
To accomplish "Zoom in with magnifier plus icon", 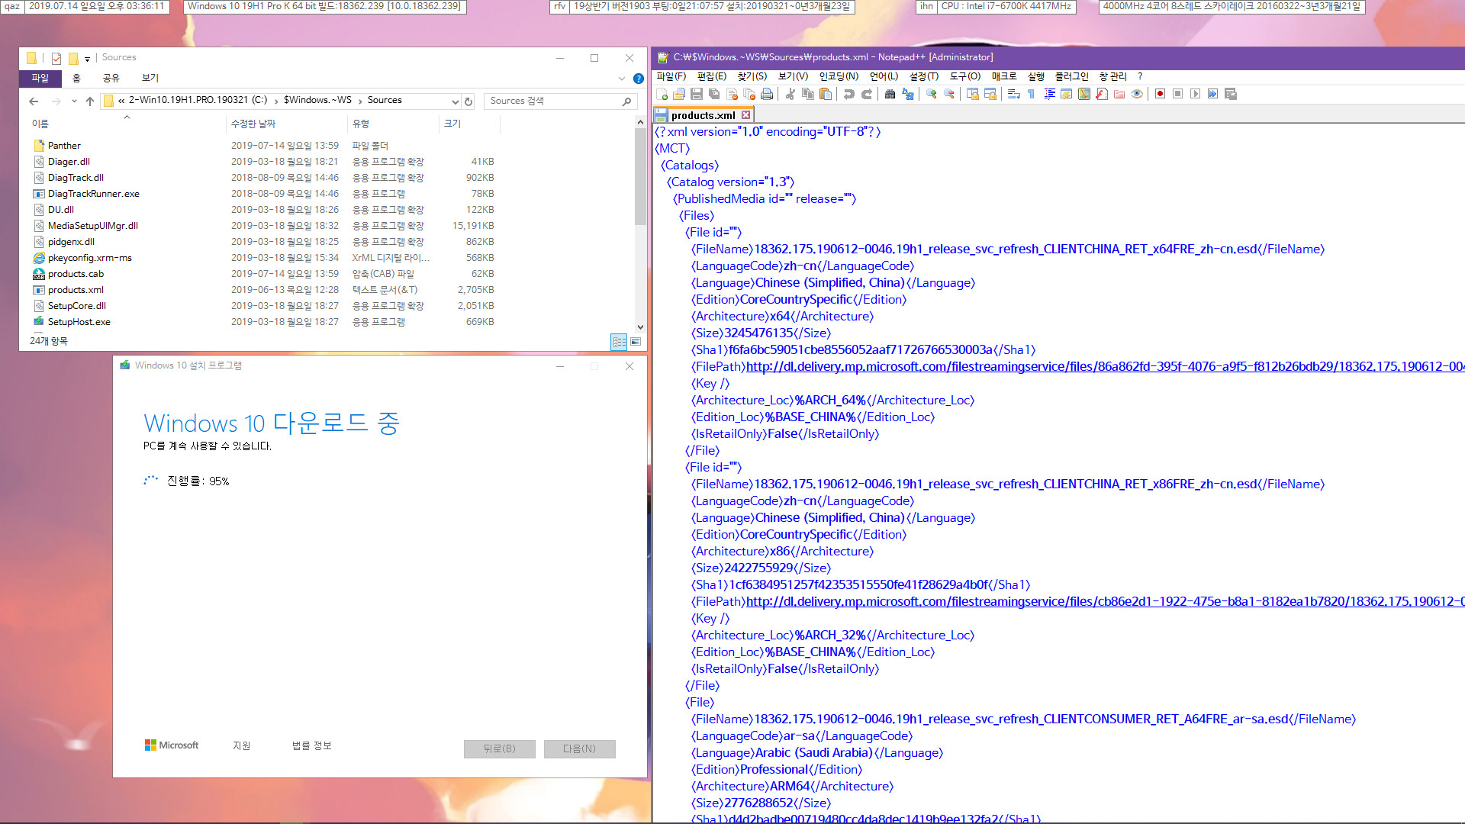I will (x=932, y=94).
